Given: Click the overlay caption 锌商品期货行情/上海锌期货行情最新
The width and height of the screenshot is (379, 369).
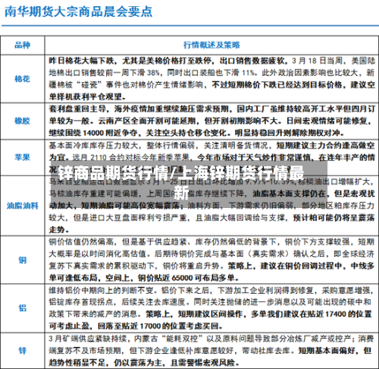Looking at the screenshot, I should click(181, 183).
